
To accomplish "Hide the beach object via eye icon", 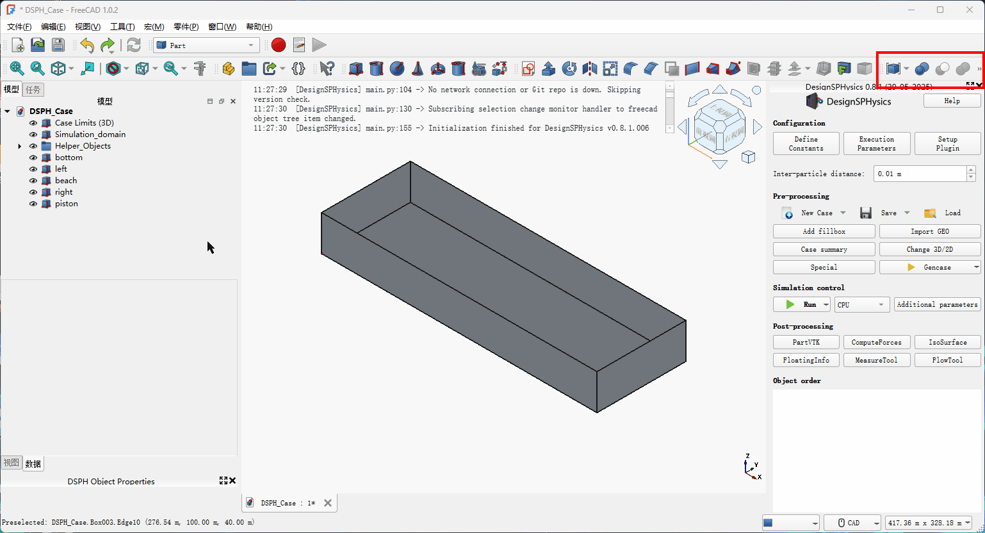I will click(x=33, y=181).
